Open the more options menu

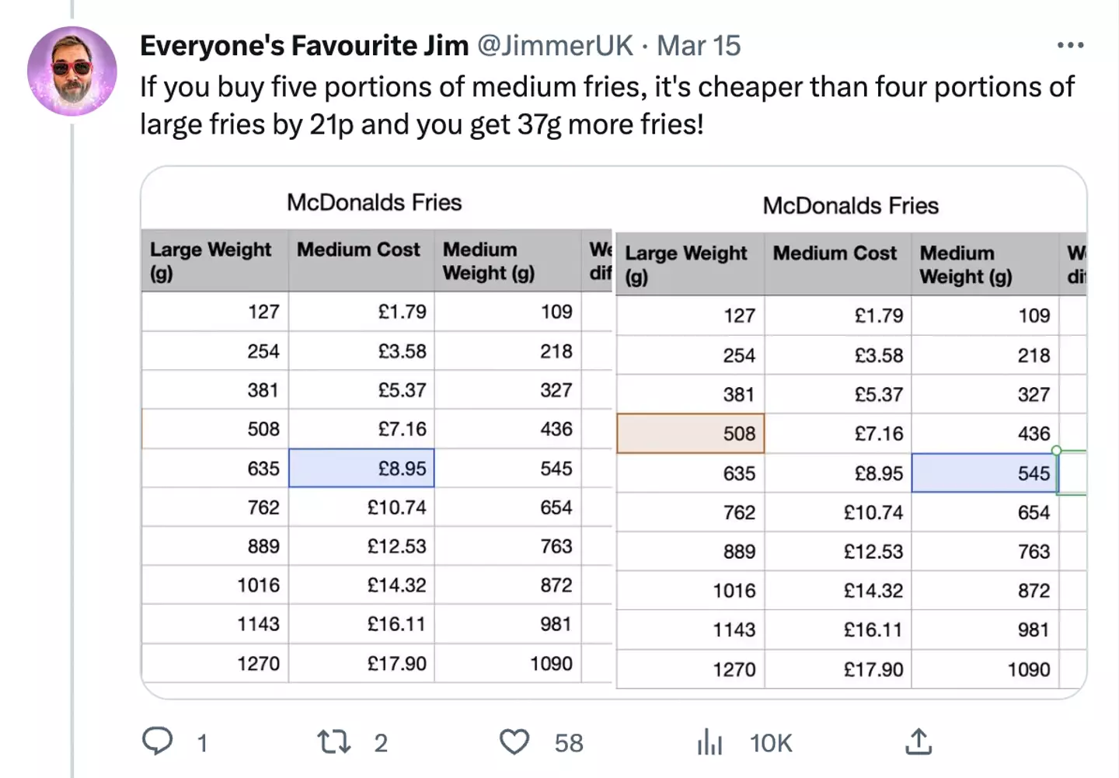[1071, 45]
